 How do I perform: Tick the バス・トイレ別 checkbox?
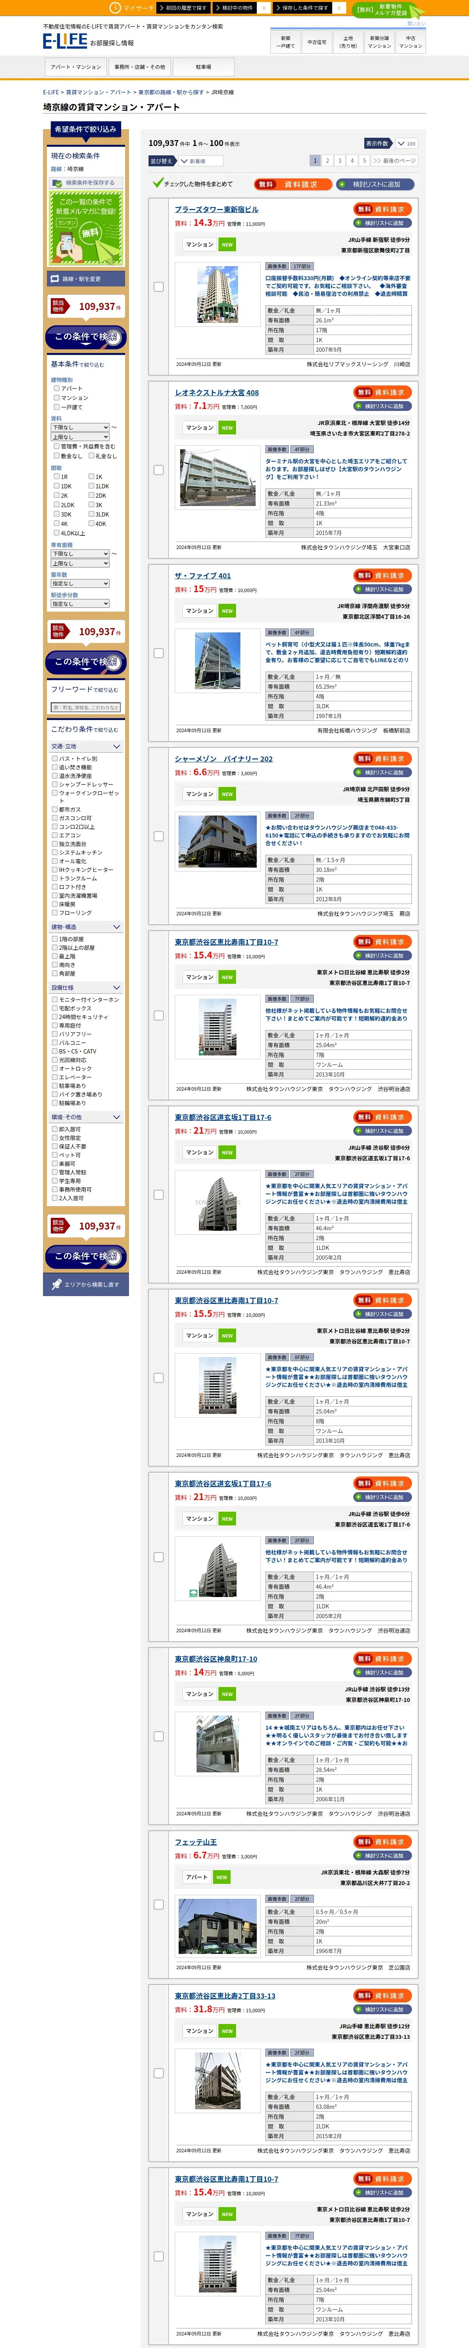pyautogui.click(x=55, y=758)
